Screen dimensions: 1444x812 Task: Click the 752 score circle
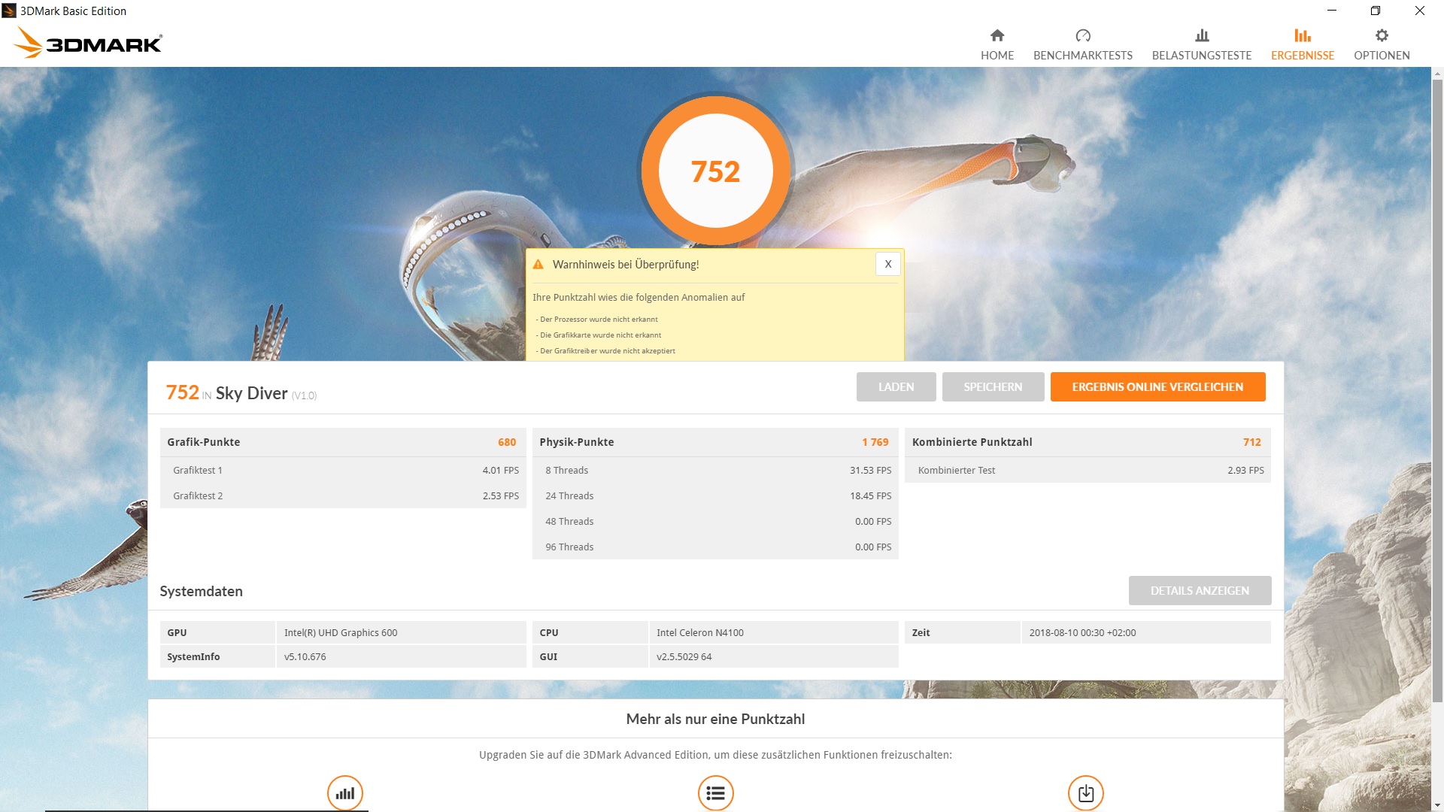[x=715, y=171]
